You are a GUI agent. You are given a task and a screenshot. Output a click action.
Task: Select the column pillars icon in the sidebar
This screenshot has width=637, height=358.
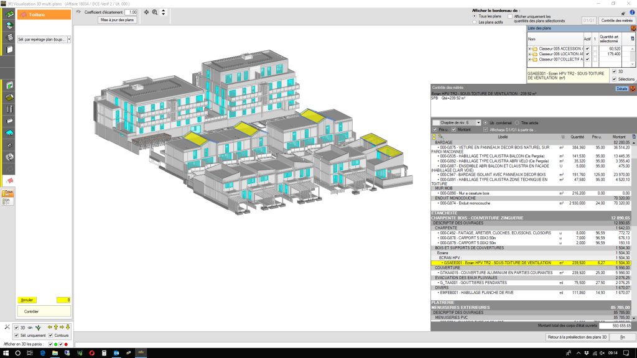click(9, 109)
